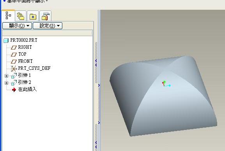Screen dimensions: 225x151
Task: Select the 引伸 2 extrude feature
Action: coord(25,82)
